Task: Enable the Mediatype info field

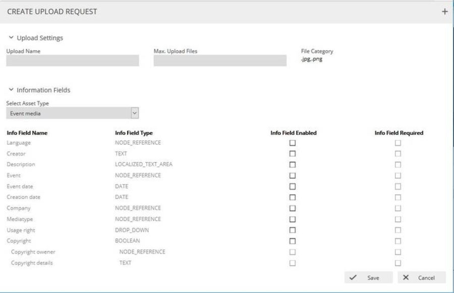Action: click(x=293, y=219)
